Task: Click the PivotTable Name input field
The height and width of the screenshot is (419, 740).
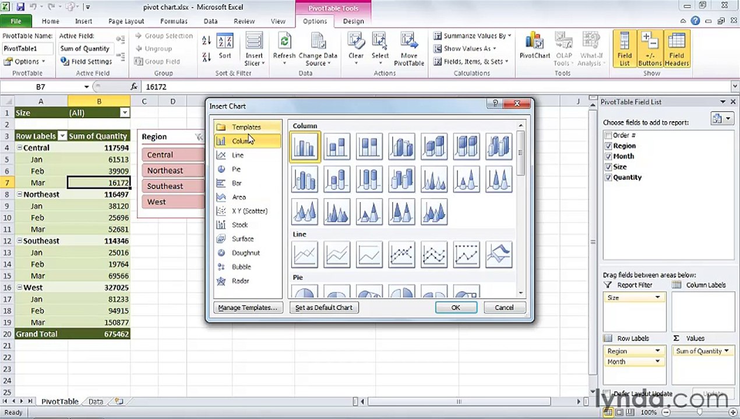Action: [x=28, y=49]
